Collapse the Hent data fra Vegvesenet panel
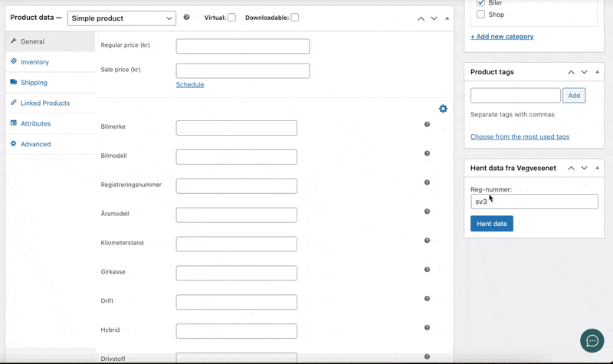 click(x=597, y=168)
